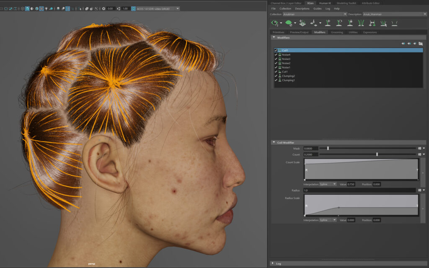Click the lock guide icon in XGen toolbar
The width and height of the screenshot is (429, 268).
[350, 23]
